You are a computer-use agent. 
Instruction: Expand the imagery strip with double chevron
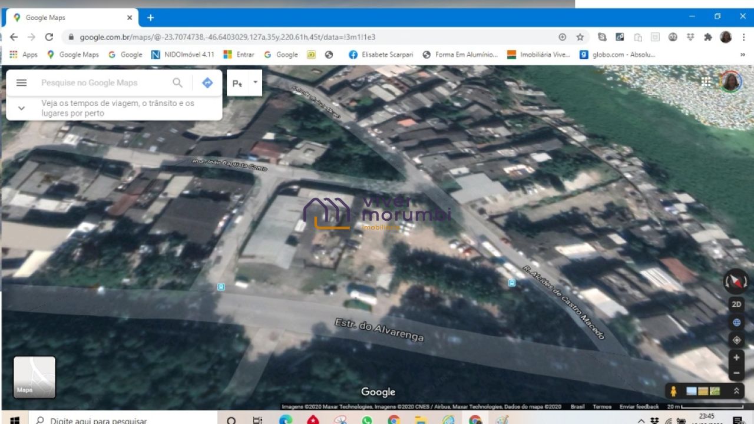[736, 391]
